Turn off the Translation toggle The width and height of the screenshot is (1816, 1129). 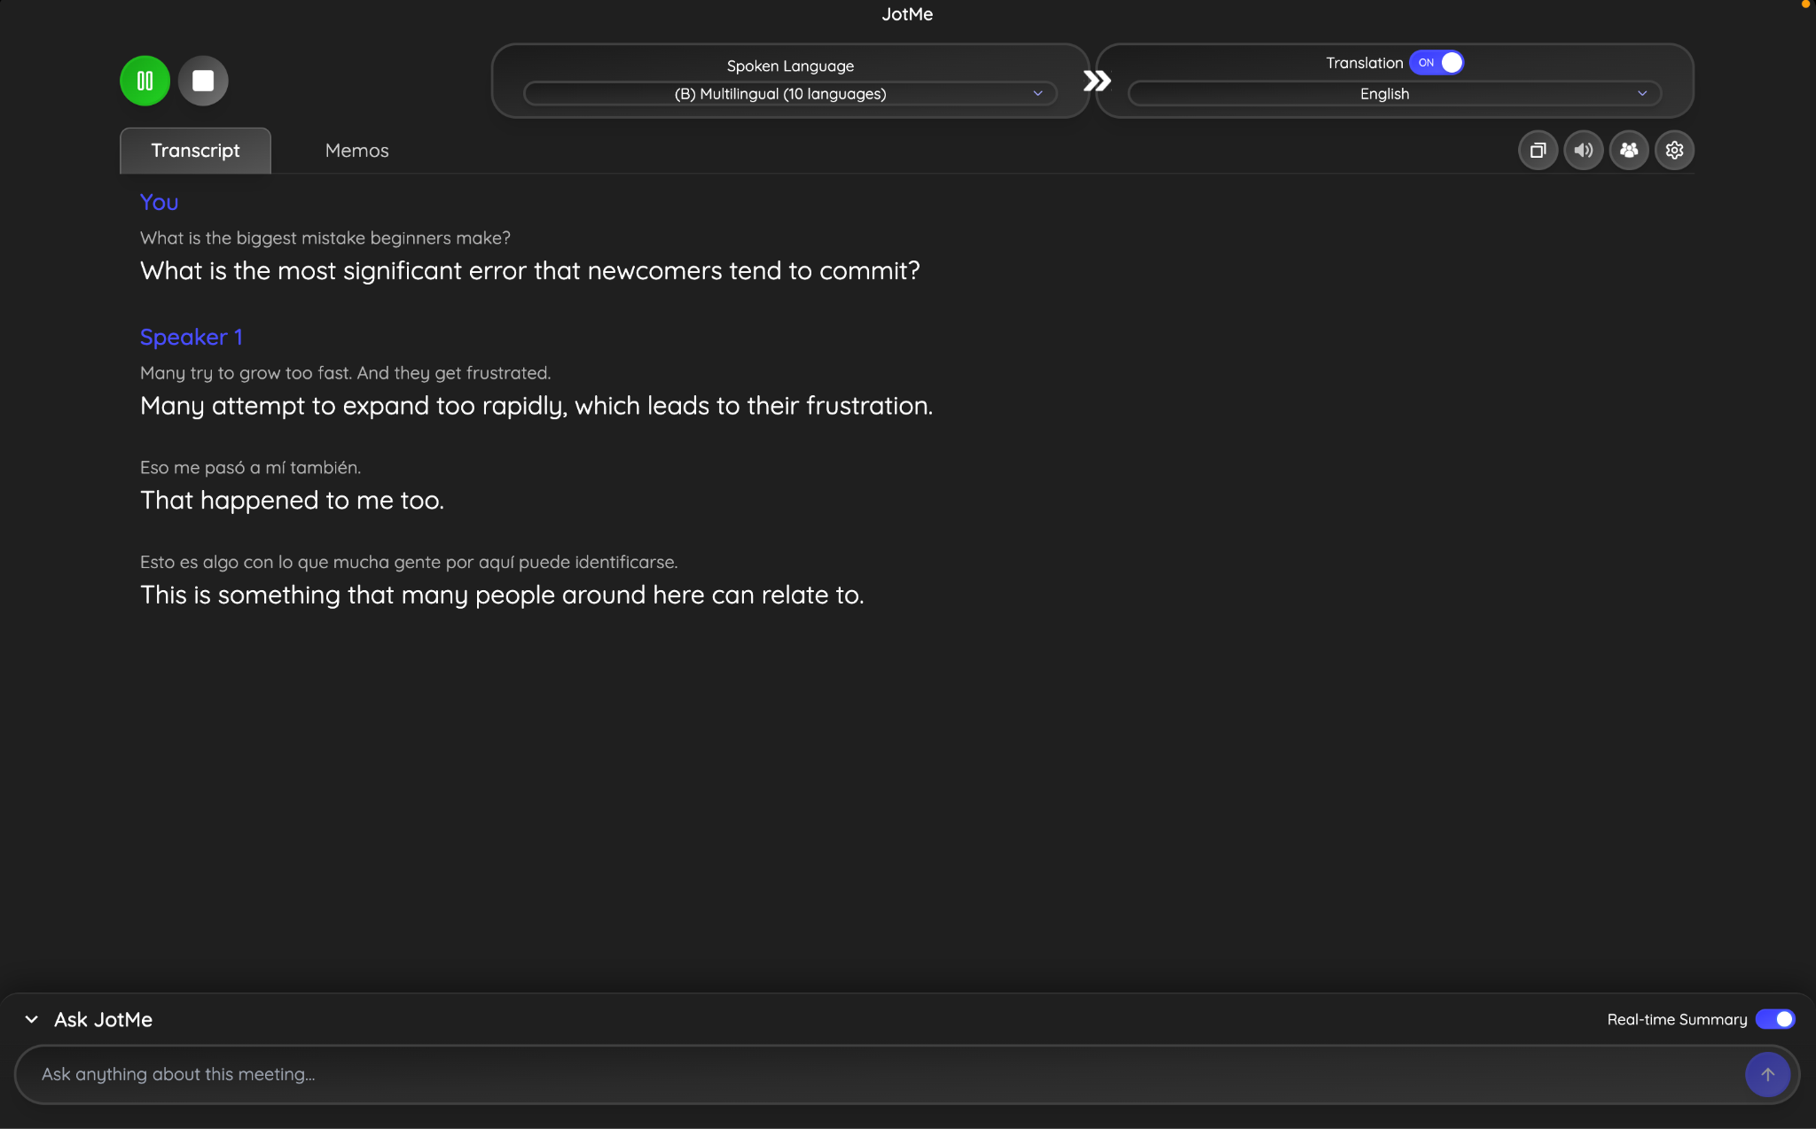click(x=1436, y=63)
